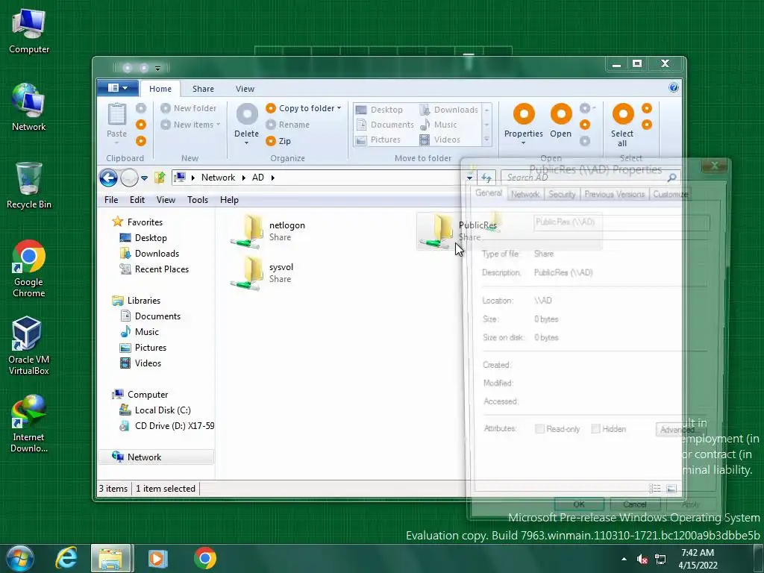Switch to details view in status bar
764x573 pixels.
click(x=655, y=489)
